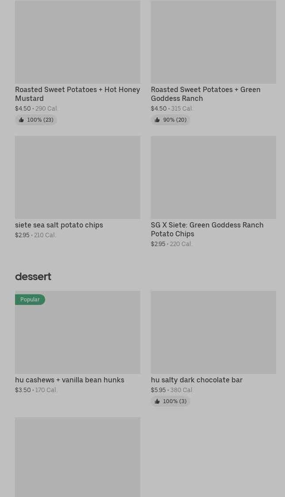Click Hot Honey Mustard sweet potatoes image
Screen dimensions: 285x497
pos(77,42)
